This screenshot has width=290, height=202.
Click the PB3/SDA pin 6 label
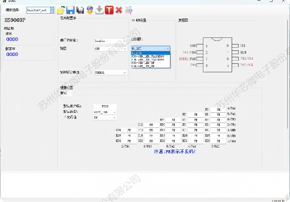click(x=246, y=59)
